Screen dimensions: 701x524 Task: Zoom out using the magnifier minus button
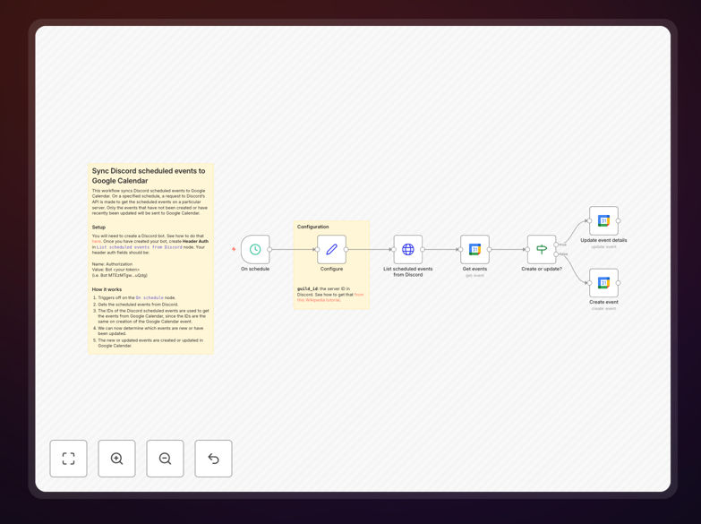tap(165, 459)
